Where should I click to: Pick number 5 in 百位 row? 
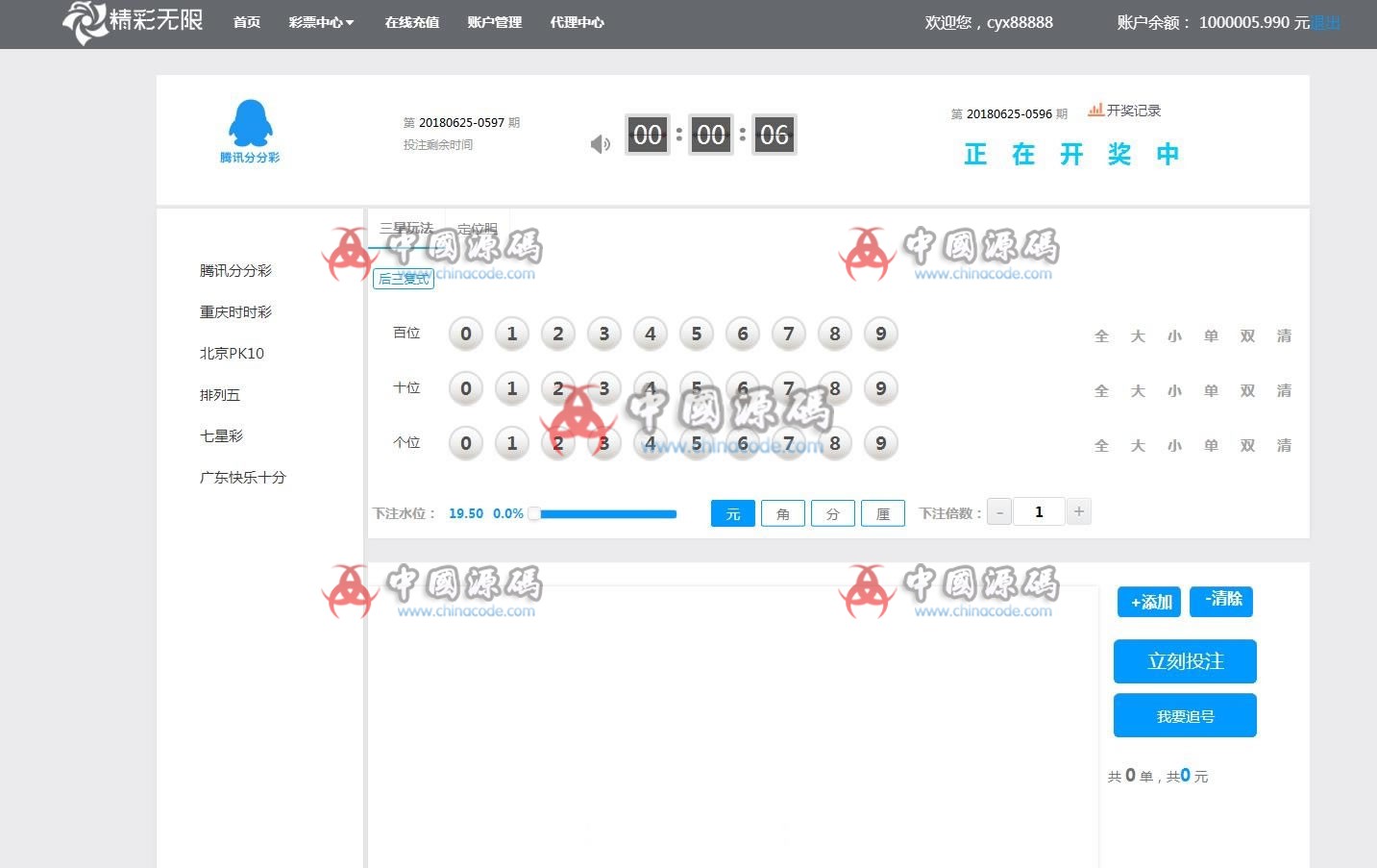point(697,334)
